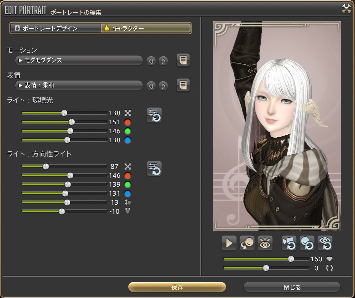This screenshot has height=298, width=355.
Task: Open the expression list icon beside 表情：柔和
Action: pos(183,85)
